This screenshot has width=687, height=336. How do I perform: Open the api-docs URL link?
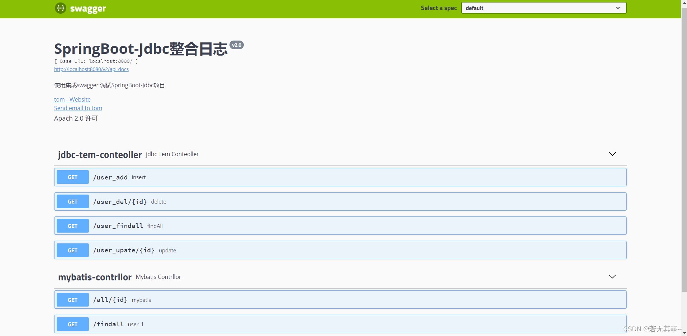tap(91, 69)
